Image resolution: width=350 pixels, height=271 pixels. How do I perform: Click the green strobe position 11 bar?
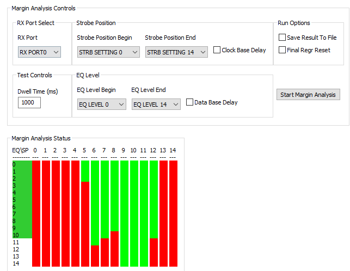144,213
